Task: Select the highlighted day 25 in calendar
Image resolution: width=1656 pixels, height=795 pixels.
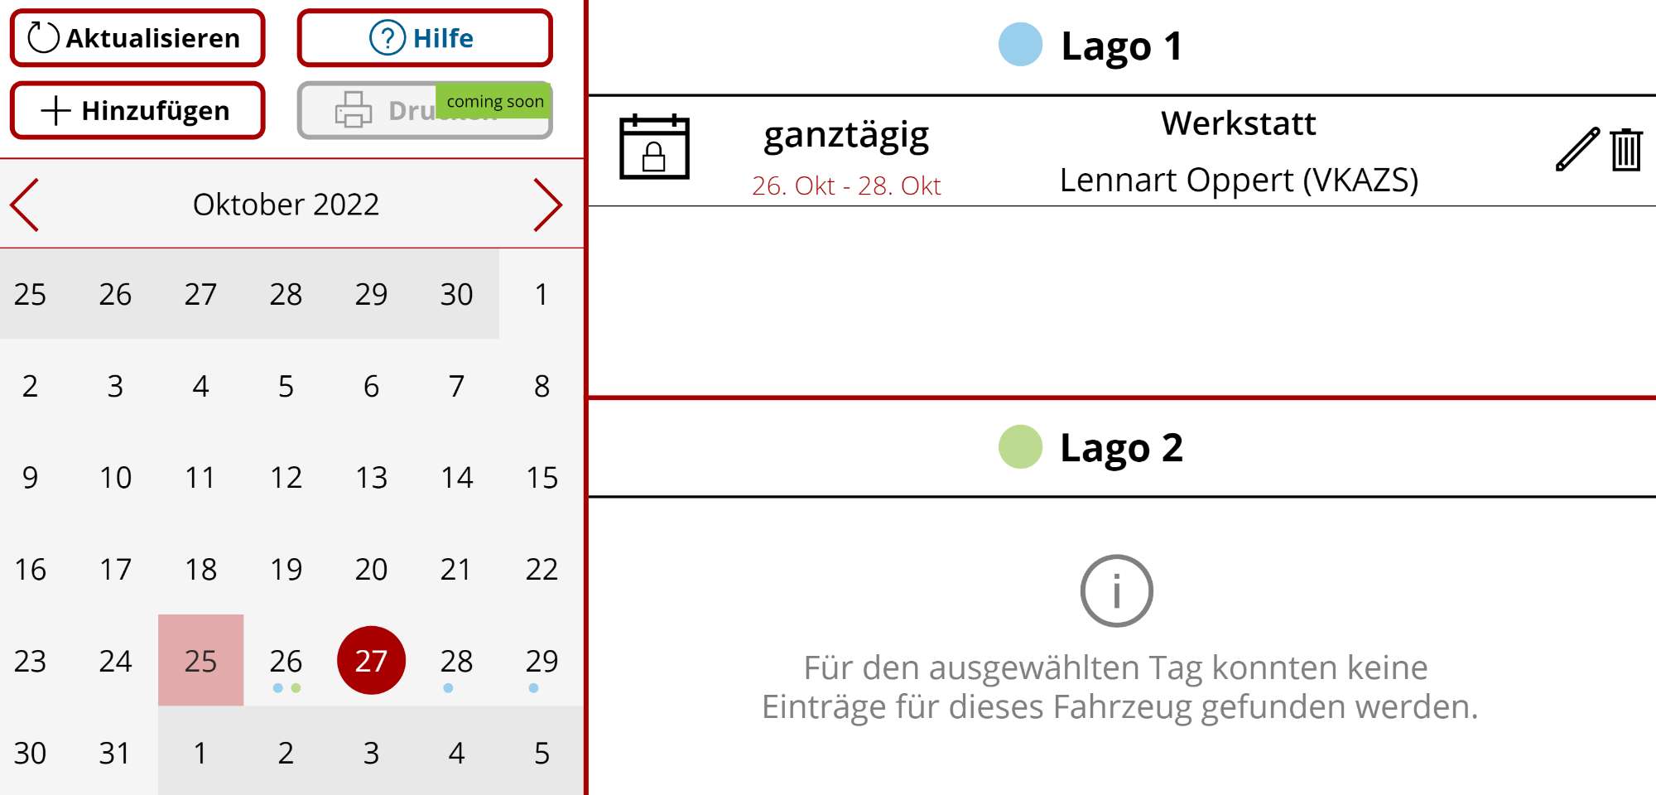Action: click(200, 661)
